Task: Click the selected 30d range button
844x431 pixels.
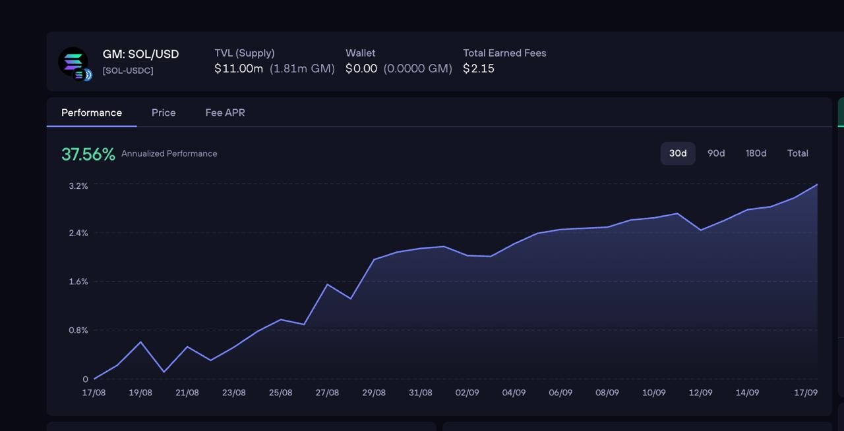Action: point(678,153)
